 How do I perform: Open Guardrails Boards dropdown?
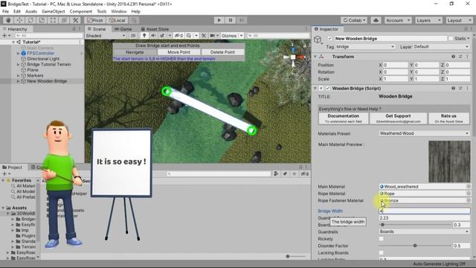(424, 232)
